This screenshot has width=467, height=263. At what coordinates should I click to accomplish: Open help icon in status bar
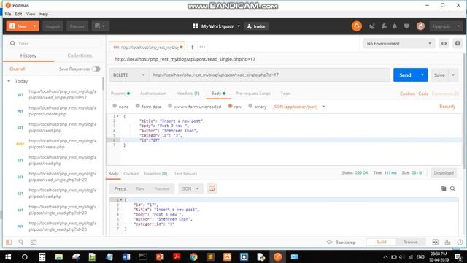pyautogui.click(x=460, y=242)
